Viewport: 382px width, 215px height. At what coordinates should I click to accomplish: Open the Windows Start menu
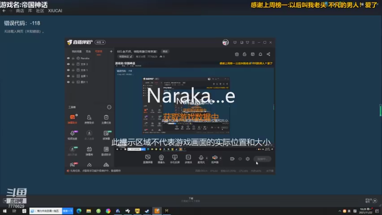click(5, 211)
